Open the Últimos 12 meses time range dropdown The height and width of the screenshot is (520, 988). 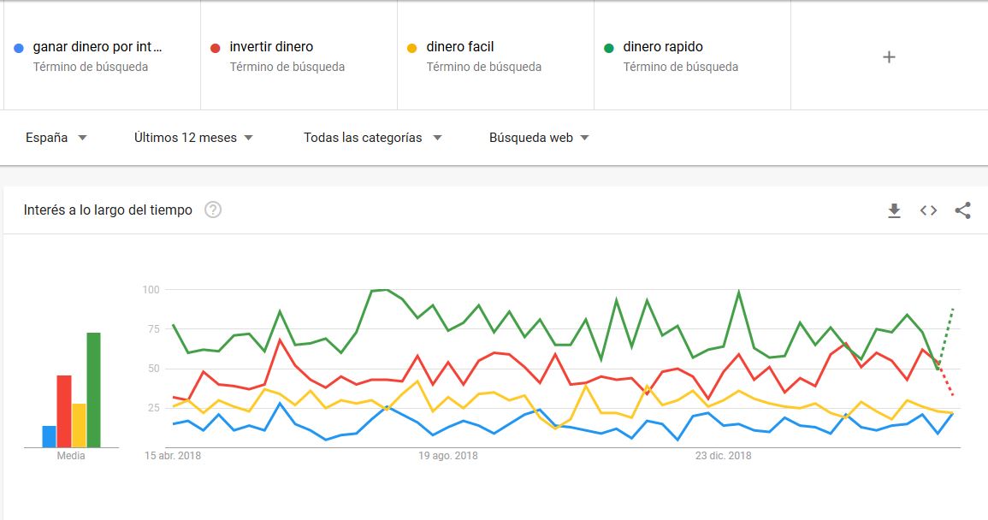193,138
